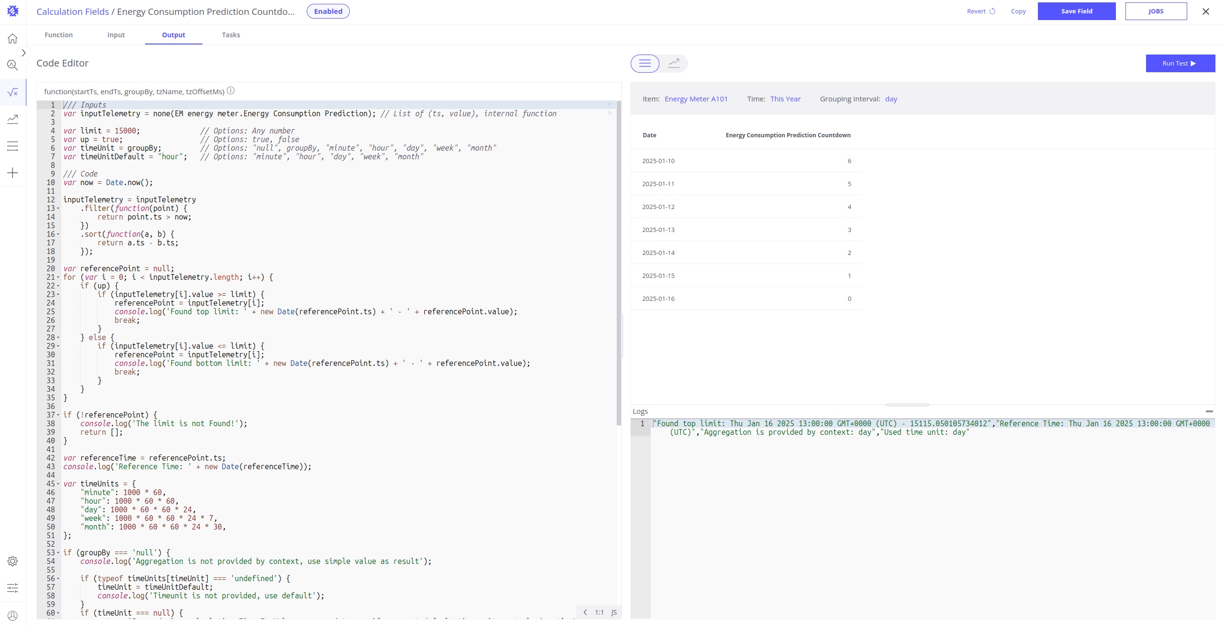This screenshot has height=629, width=1225.
Task: Select the calculation fields square-root icon
Action: click(x=12, y=92)
